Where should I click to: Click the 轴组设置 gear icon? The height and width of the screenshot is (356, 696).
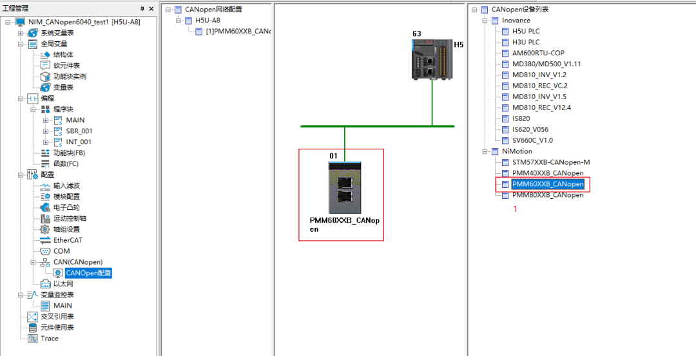pos(45,229)
